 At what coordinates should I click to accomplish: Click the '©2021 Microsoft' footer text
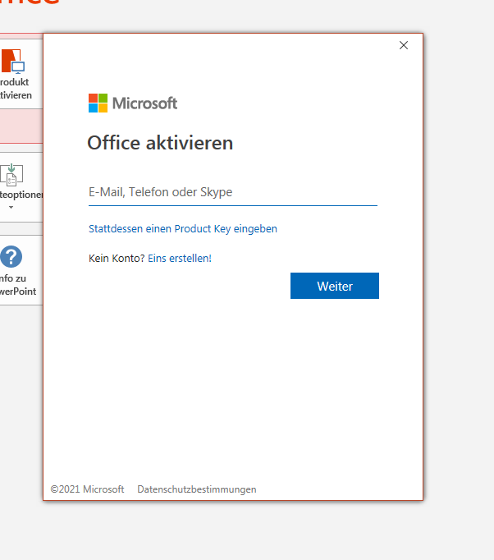coord(87,489)
